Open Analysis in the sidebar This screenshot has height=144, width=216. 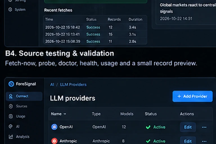click(x=22, y=137)
